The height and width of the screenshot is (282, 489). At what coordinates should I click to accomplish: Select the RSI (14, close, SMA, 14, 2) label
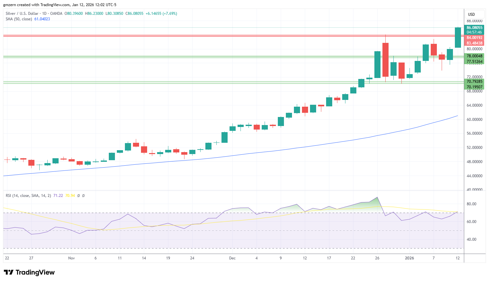click(28, 196)
